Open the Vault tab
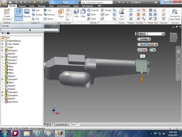The image size is (182, 137). [x=76, y=6]
